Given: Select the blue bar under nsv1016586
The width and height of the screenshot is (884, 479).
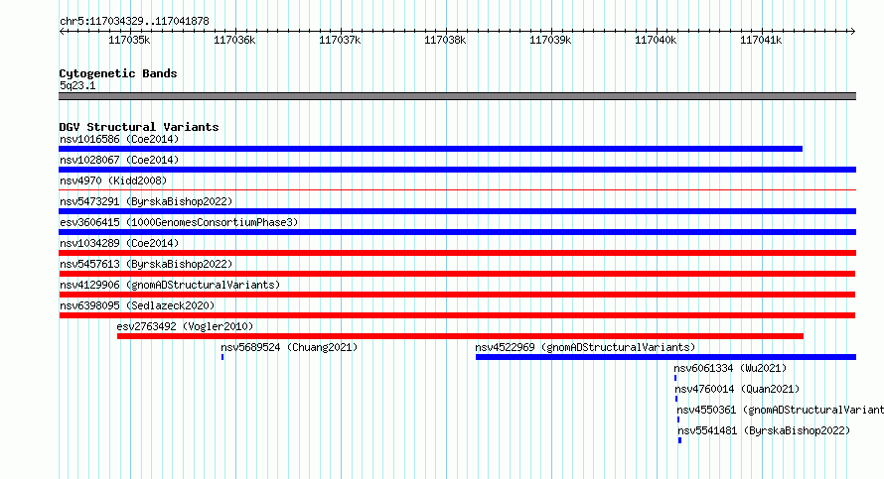Looking at the screenshot, I should [431, 149].
